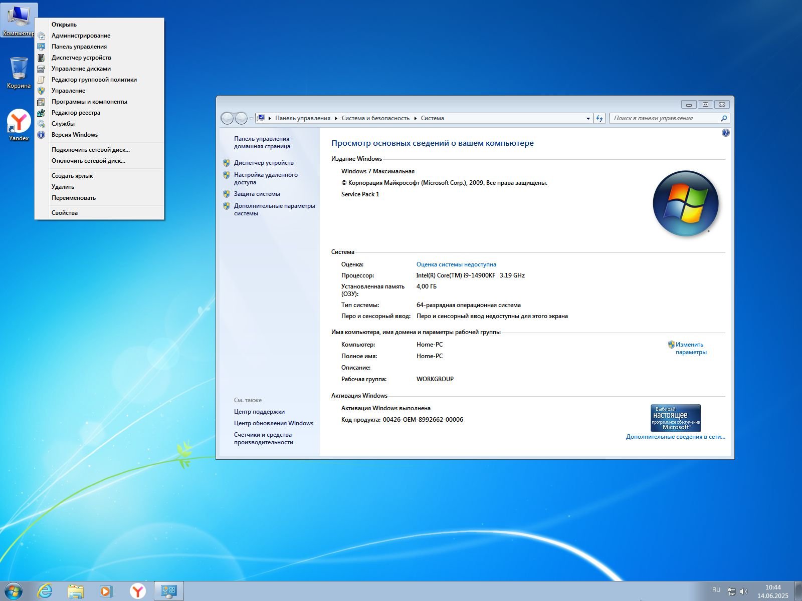Open the Защита системы sidebar link
This screenshot has width=802, height=601.
257,194
